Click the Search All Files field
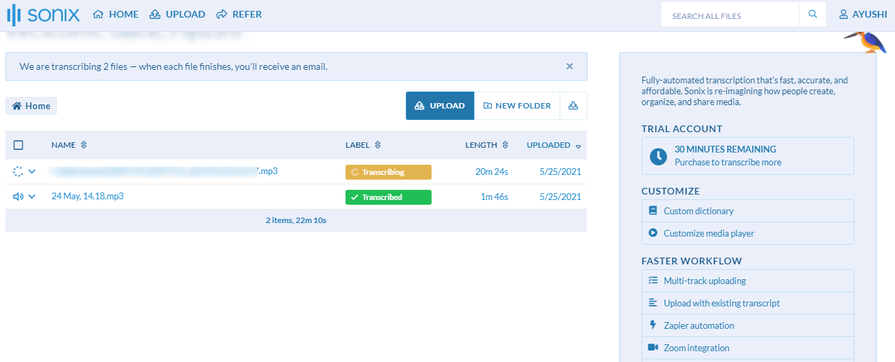Viewport: 895px width, 362px height. coord(730,15)
